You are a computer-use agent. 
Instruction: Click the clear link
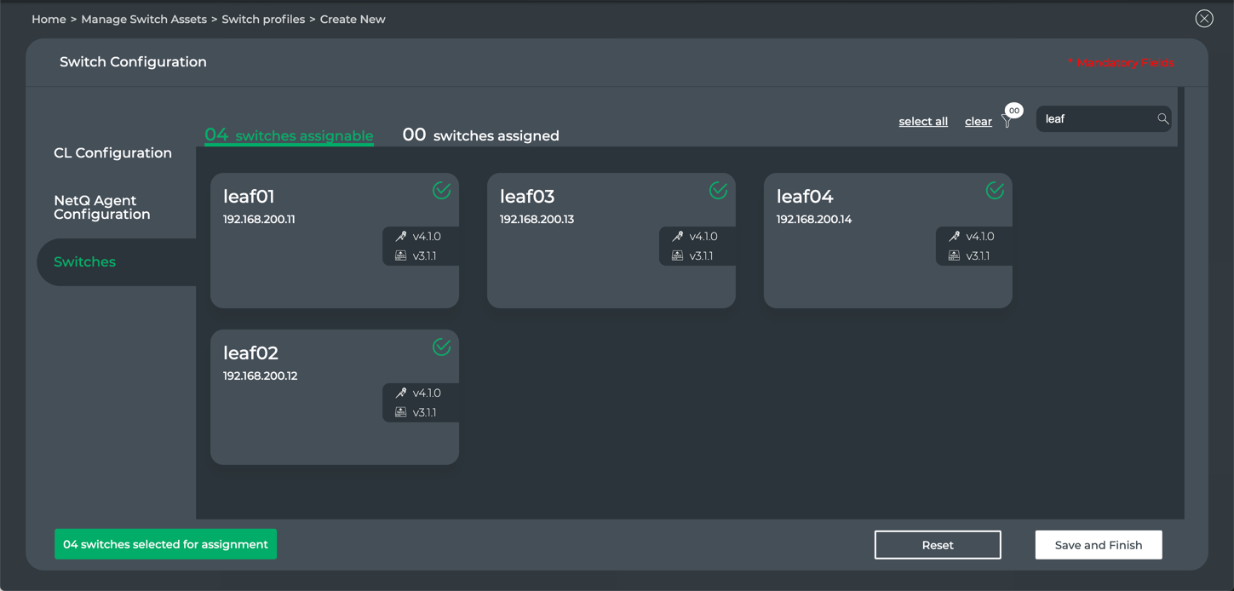point(978,122)
